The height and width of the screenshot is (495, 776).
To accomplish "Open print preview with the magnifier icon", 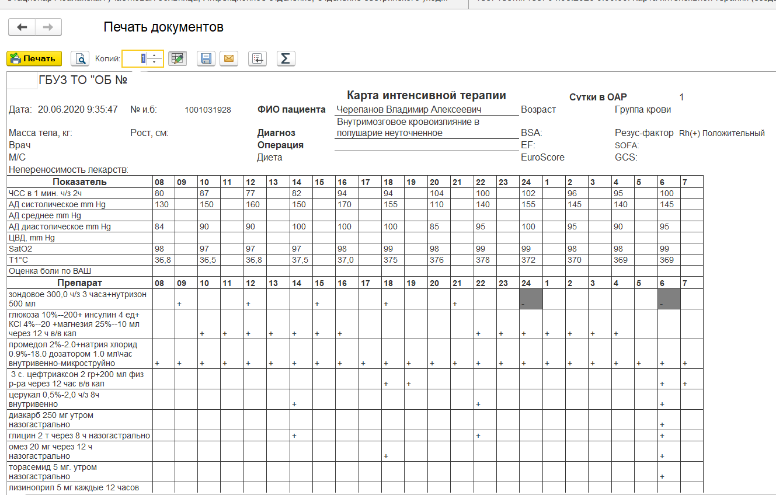I will tap(79, 58).
